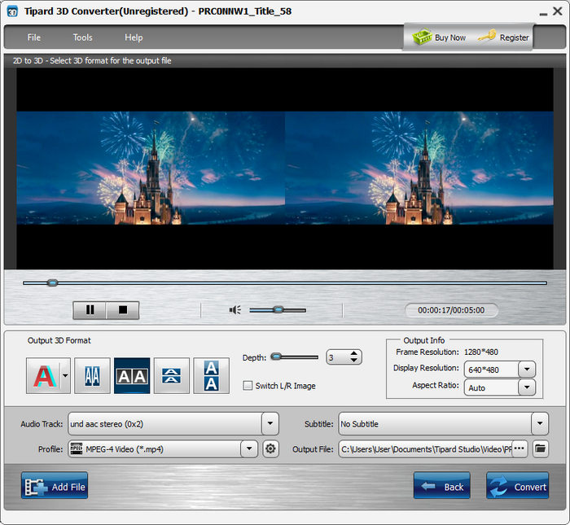This screenshot has height=525, width=570.
Task: Stop the video playback
Action: point(123,310)
